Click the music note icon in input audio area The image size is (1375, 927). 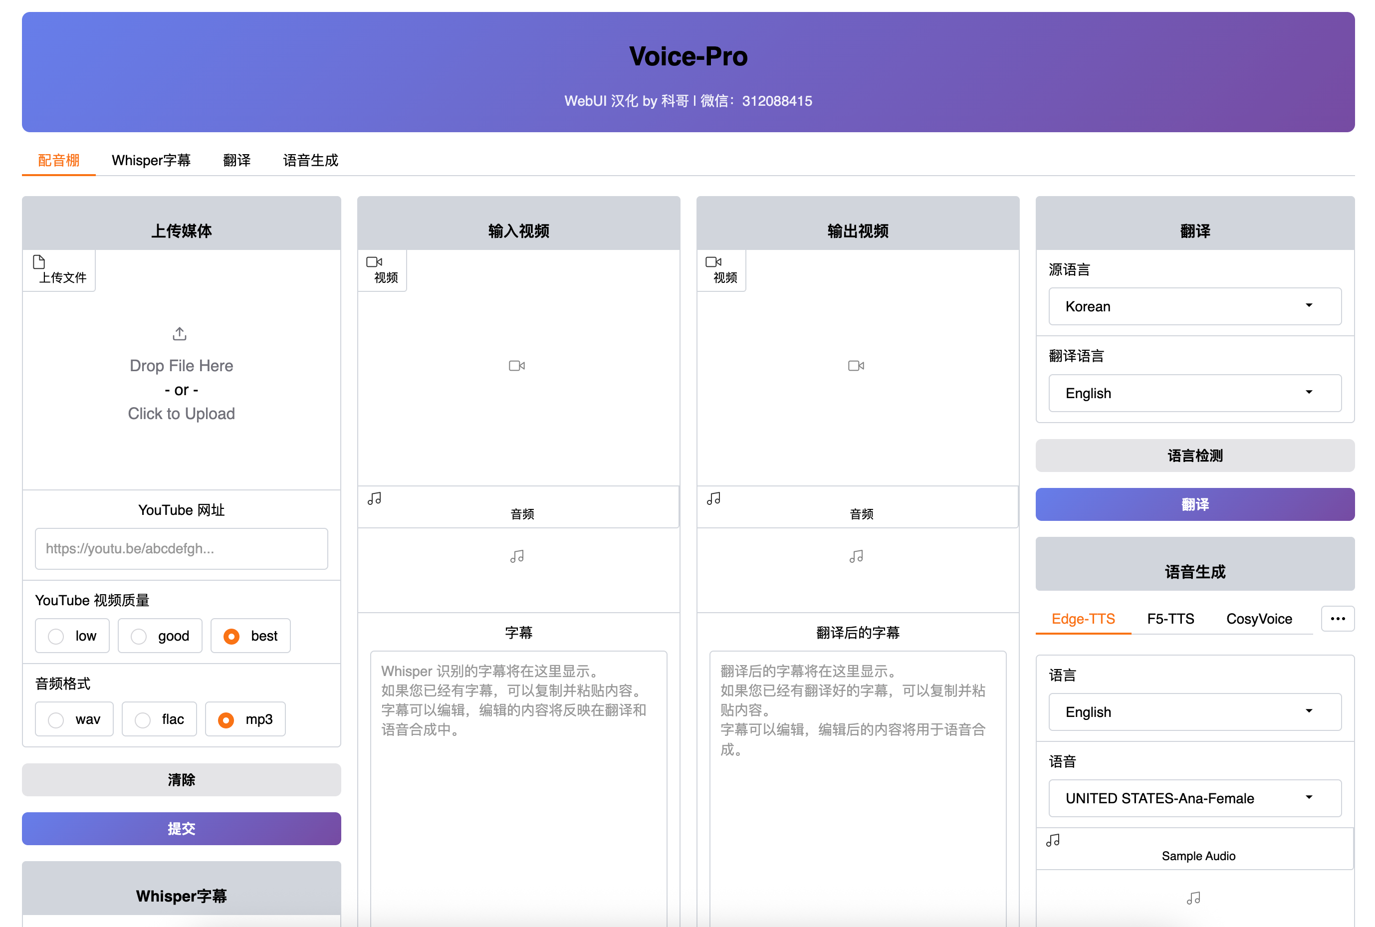(517, 556)
